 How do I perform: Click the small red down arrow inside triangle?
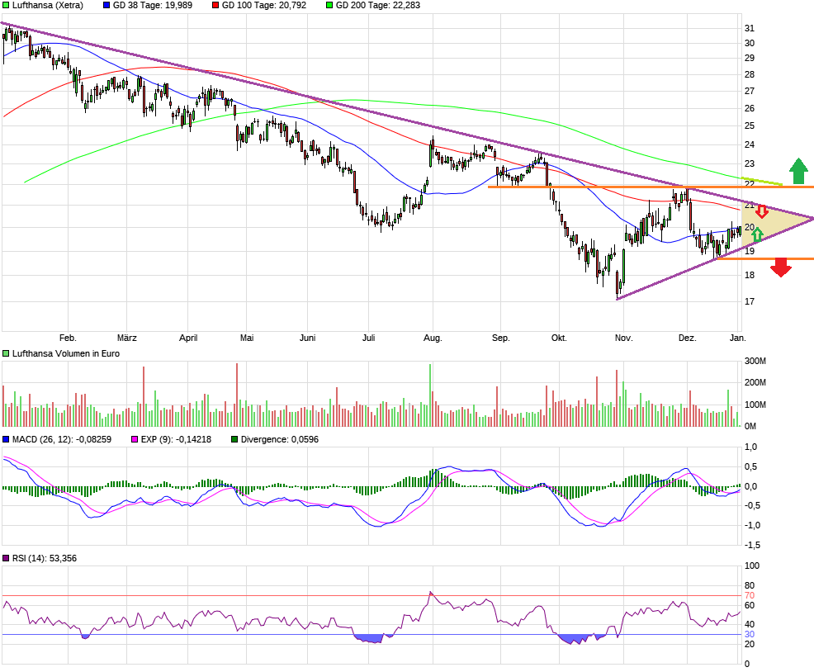pyautogui.click(x=761, y=211)
